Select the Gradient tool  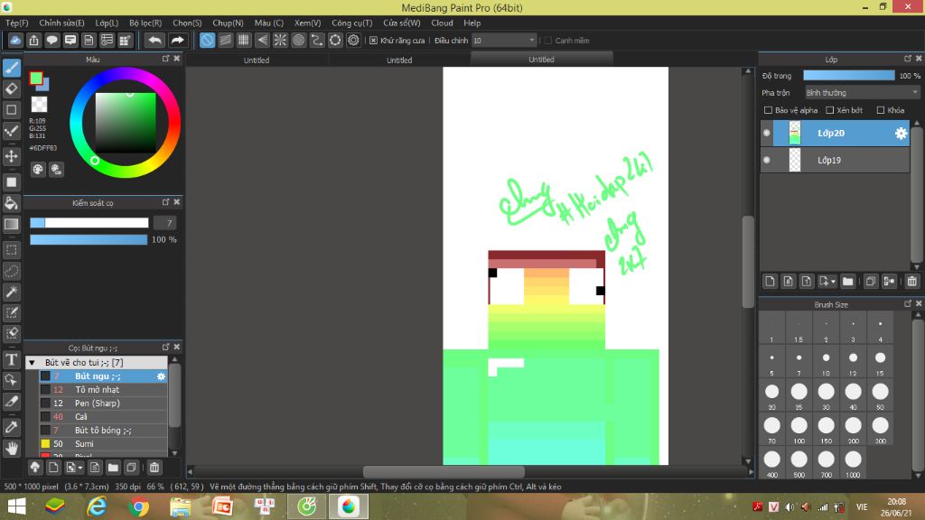(x=11, y=224)
